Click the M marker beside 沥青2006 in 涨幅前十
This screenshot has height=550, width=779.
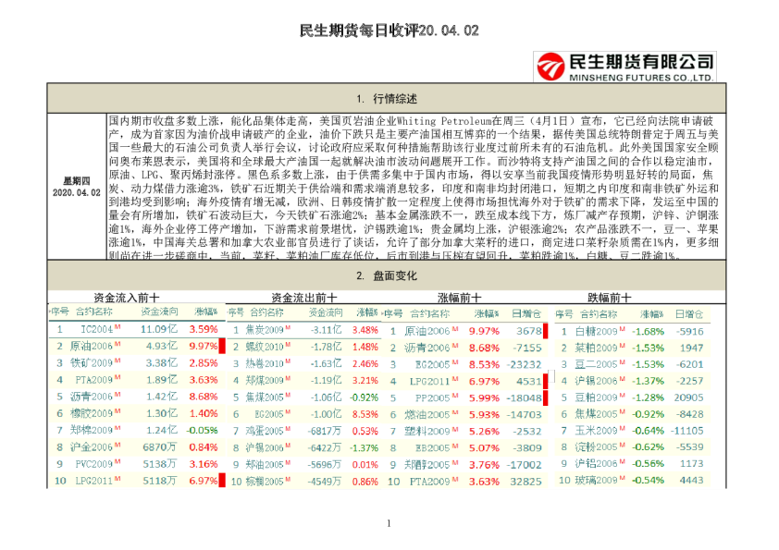coord(454,347)
